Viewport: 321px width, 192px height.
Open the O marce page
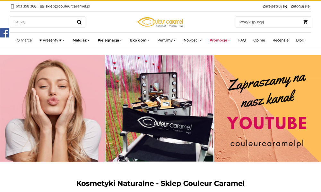(x=24, y=40)
